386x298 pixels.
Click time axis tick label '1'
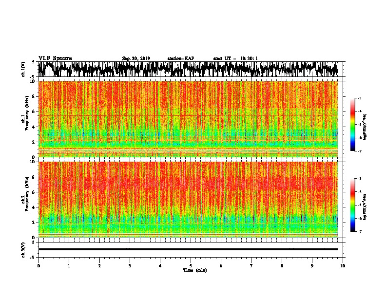[x=69, y=265]
